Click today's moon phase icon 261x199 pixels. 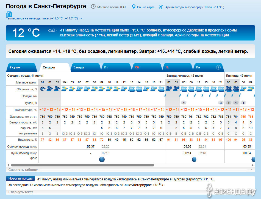pyautogui.click(x=102, y=159)
